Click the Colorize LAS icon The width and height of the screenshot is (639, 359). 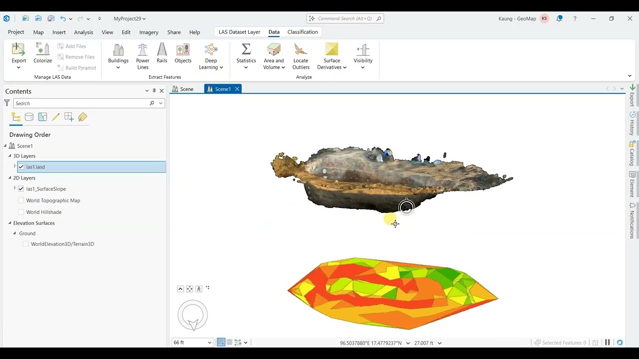pos(42,53)
